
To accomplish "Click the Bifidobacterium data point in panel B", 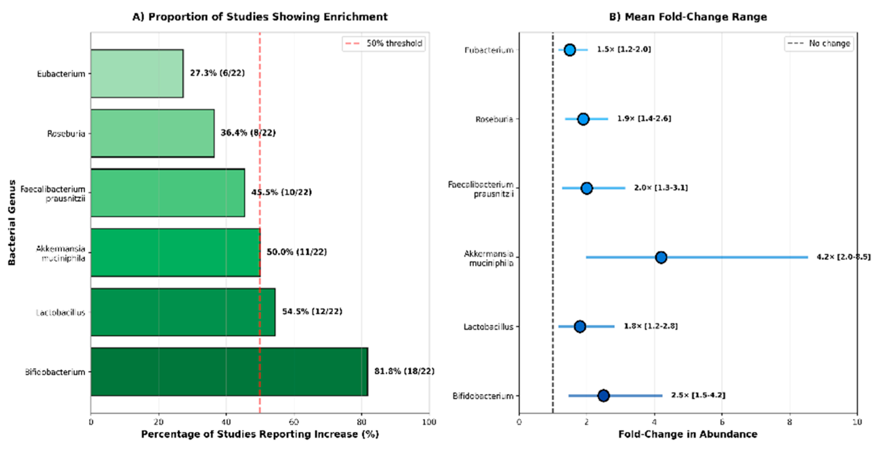I will pyautogui.click(x=603, y=395).
